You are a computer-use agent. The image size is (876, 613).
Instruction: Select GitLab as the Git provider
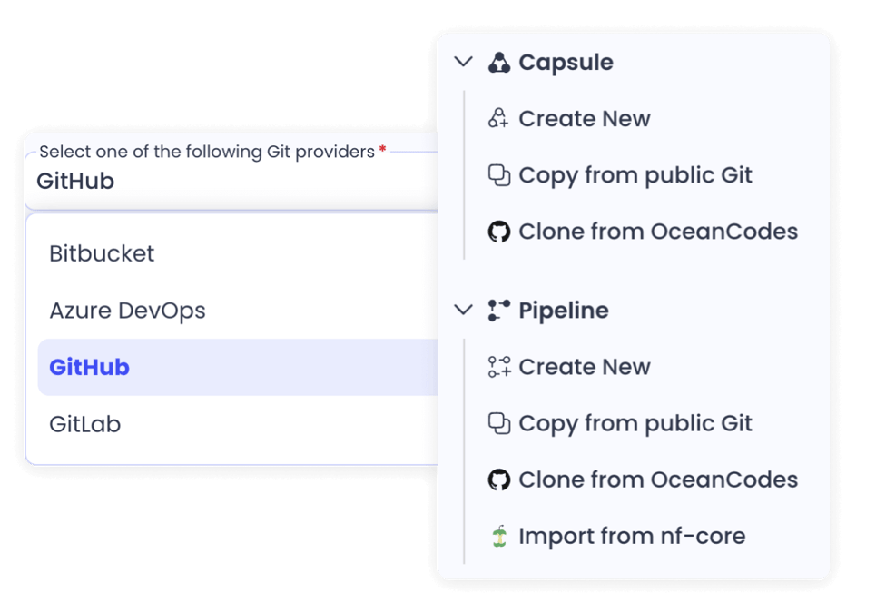click(x=84, y=423)
